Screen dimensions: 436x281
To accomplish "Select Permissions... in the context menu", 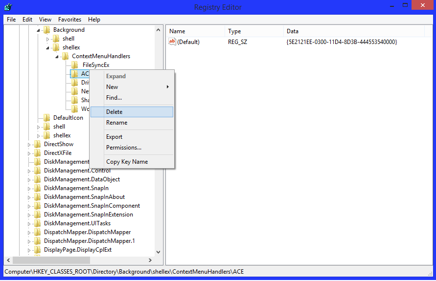I will [124, 148].
